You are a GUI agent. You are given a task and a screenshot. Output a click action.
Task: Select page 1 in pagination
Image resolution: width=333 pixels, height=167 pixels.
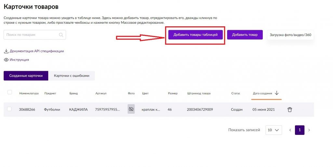[x=300, y=130]
